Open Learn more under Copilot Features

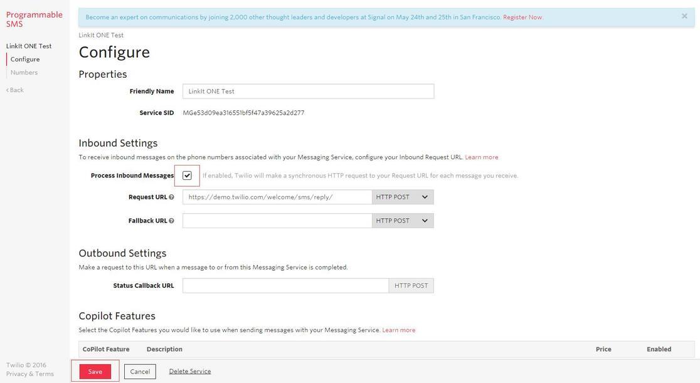[x=399, y=330]
